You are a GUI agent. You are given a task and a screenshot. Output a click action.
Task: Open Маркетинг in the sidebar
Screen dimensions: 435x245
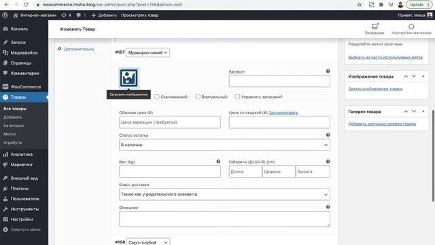pos(24,165)
